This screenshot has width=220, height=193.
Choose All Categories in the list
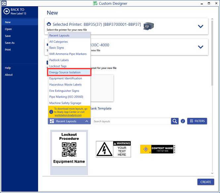pyautogui.click(x=69, y=42)
